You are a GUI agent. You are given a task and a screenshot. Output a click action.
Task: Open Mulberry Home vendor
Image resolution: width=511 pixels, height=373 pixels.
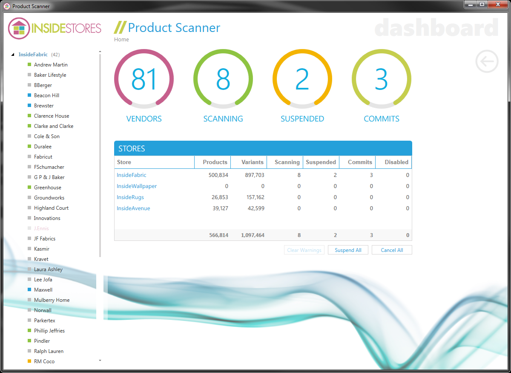pyautogui.click(x=52, y=300)
